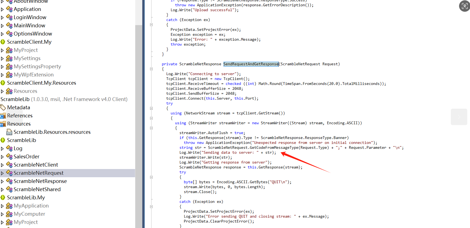Collapse the using NetworkStream block fold
This screenshot has width=470, height=228.
(151, 118)
